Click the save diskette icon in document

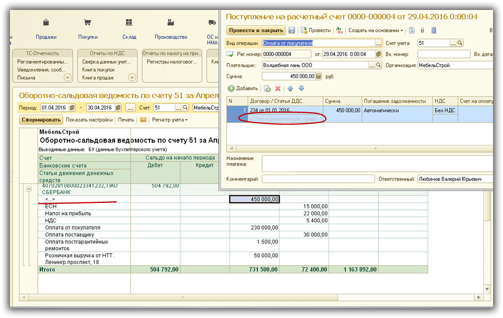click(292, 30)
